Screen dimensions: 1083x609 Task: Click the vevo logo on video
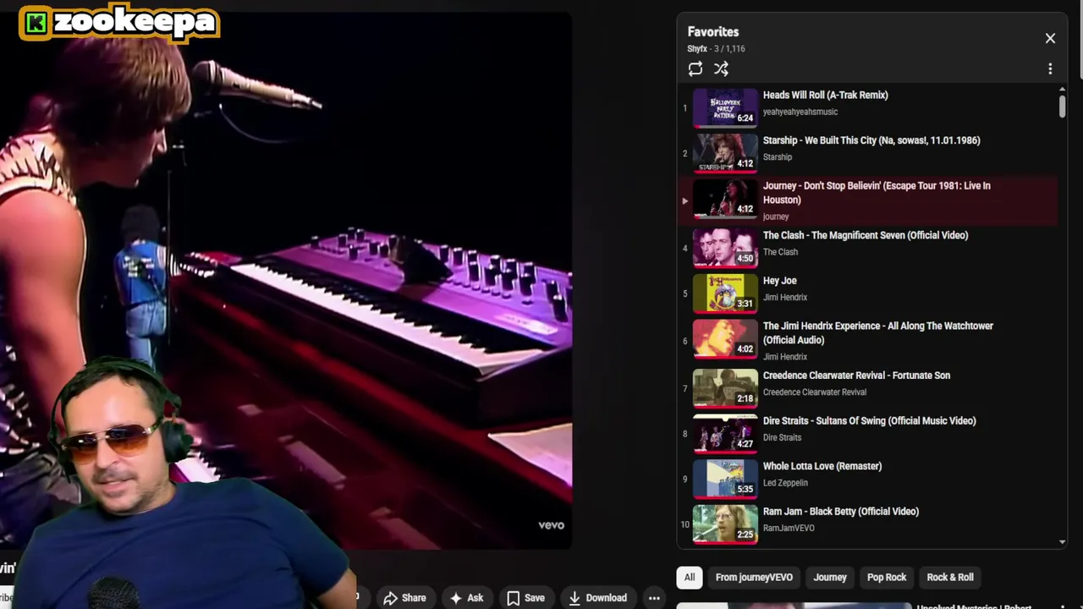click(551, 525)
